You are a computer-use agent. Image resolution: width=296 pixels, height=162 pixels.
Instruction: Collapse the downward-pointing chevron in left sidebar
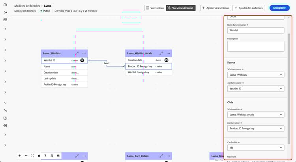point(5,103)
